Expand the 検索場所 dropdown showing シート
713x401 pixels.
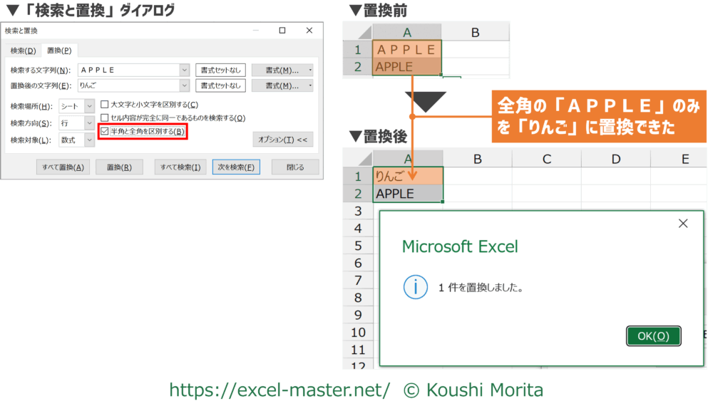[x=89, y=106]
